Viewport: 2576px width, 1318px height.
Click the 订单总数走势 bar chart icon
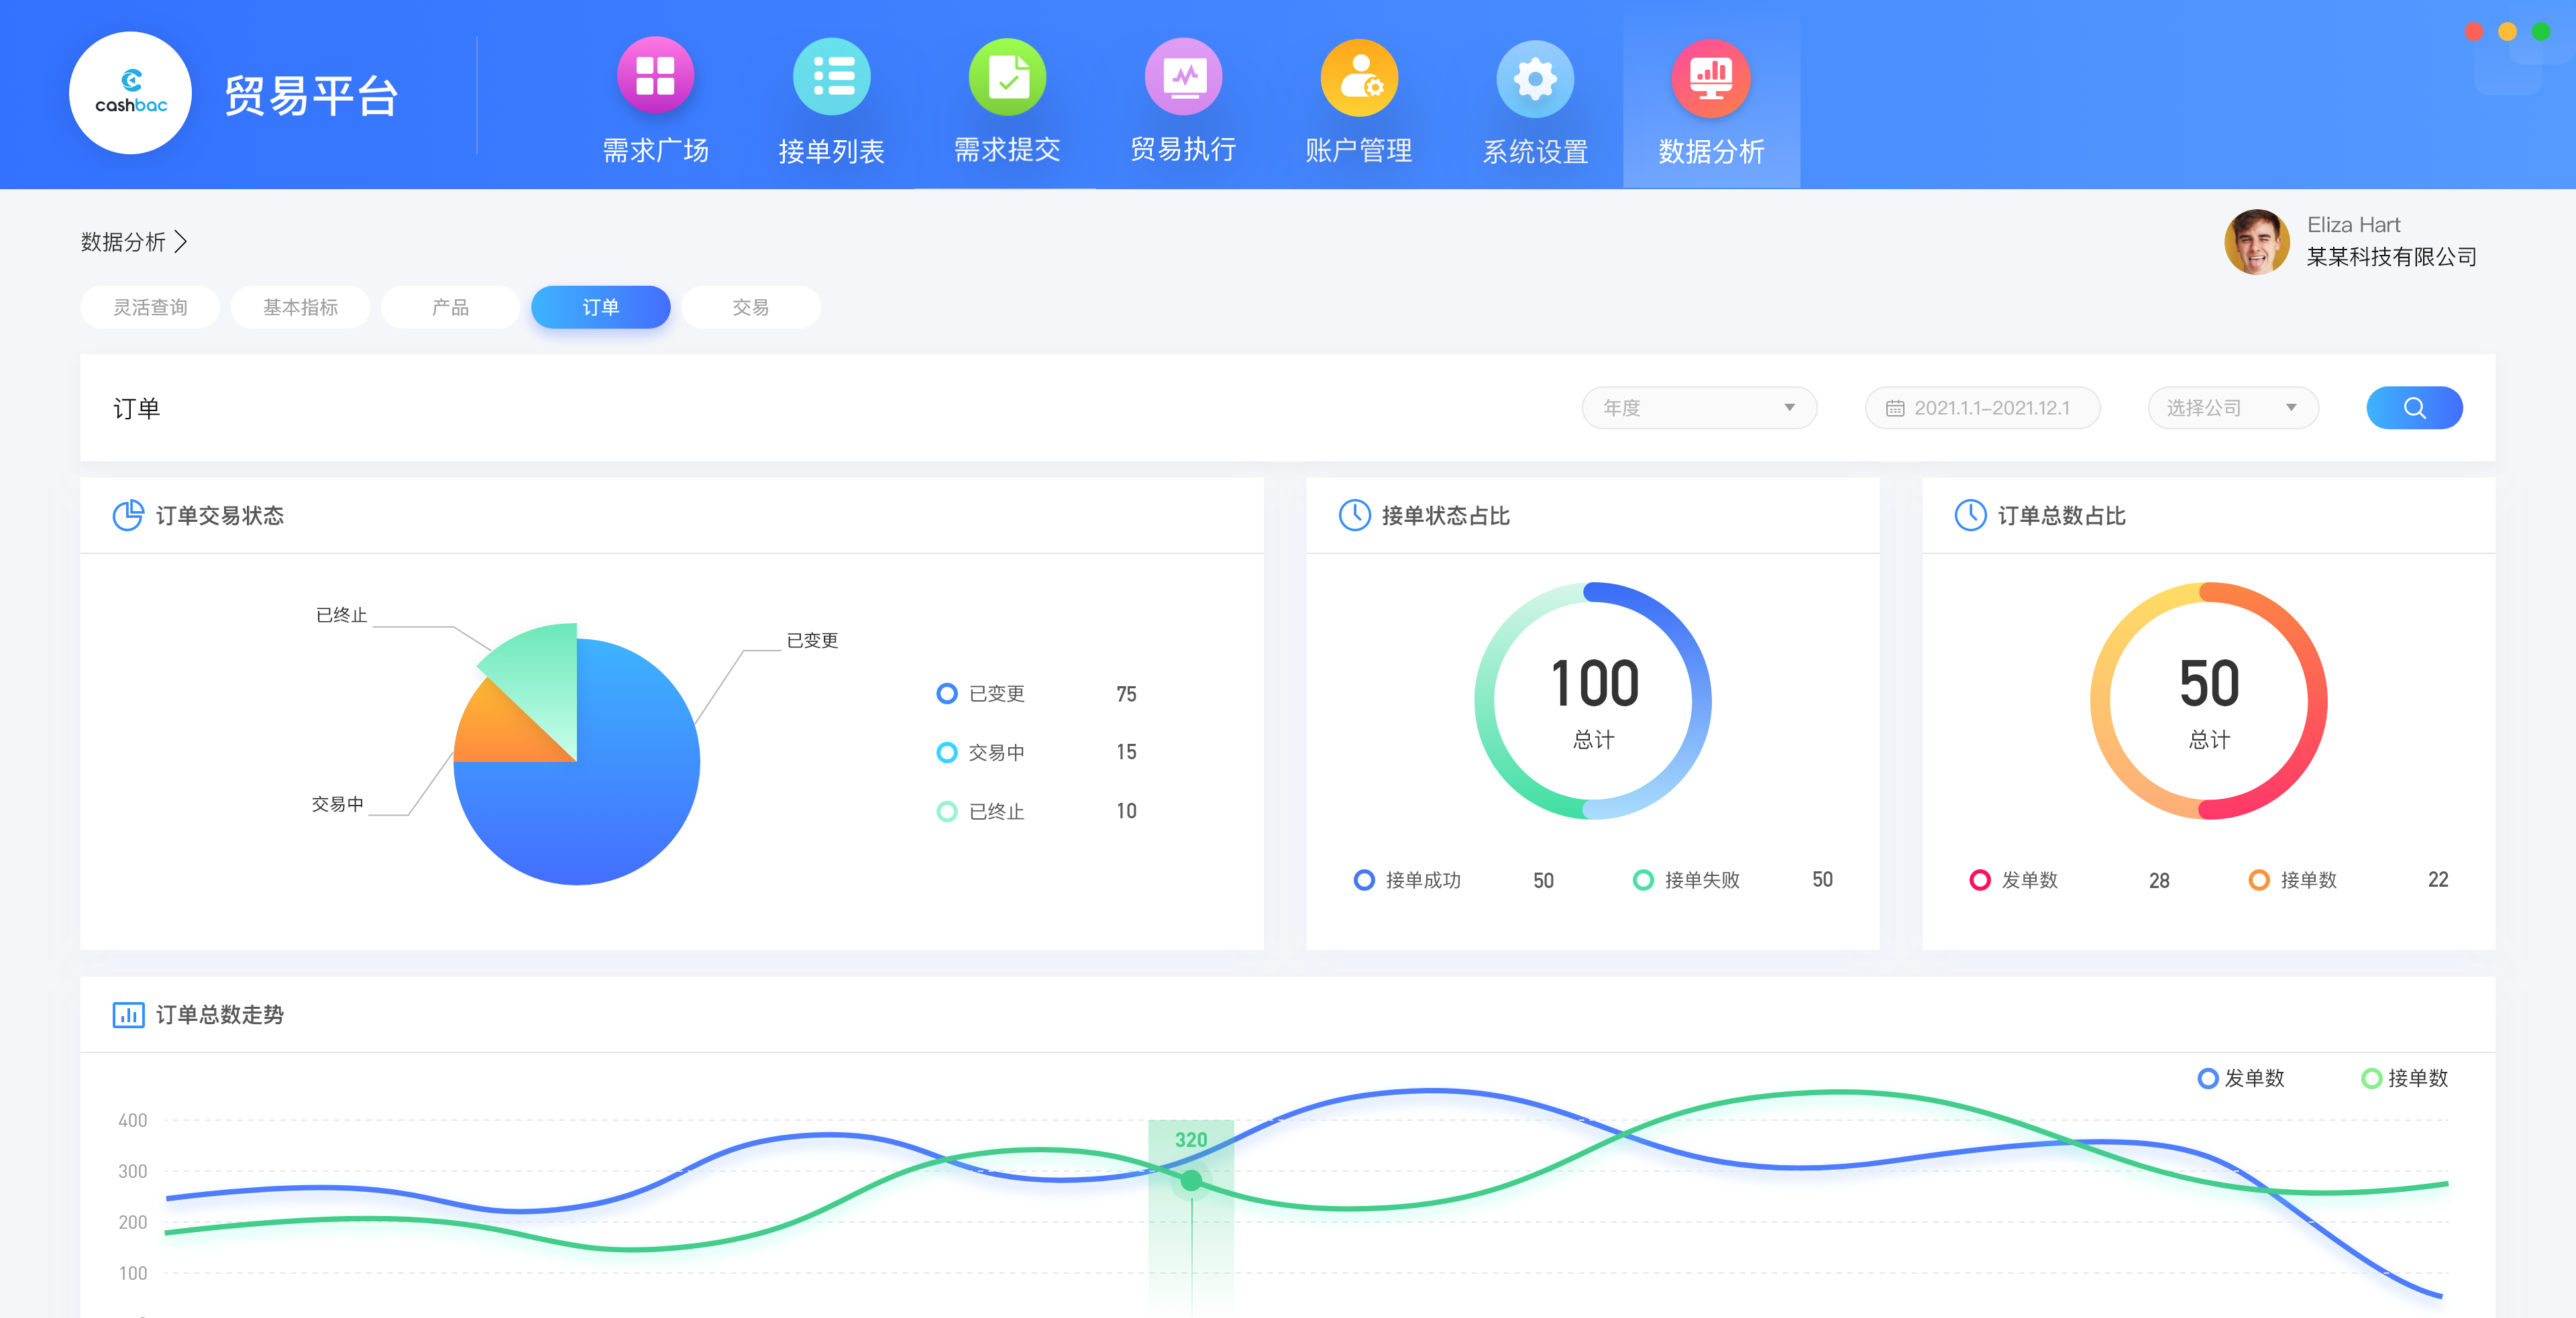(128, 1015)
